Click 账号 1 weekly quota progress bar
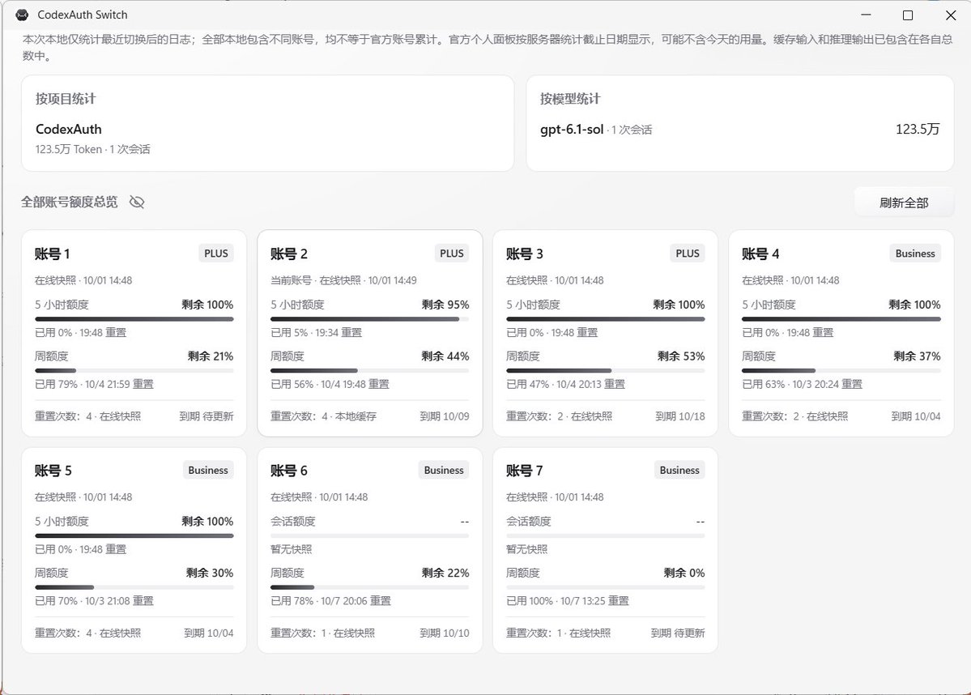The width and height of the screenshot is (971, 695). pyautogui.click(x=134, y=370)
